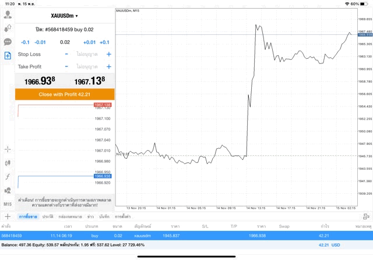
Task: Open the M15 timeframe selector
Action: point(8,204)
